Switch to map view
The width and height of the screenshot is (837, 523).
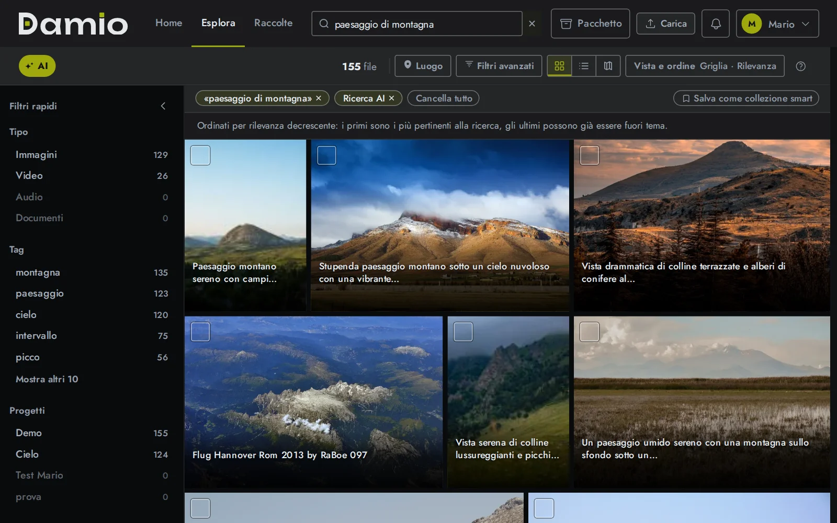click(608, 66)
